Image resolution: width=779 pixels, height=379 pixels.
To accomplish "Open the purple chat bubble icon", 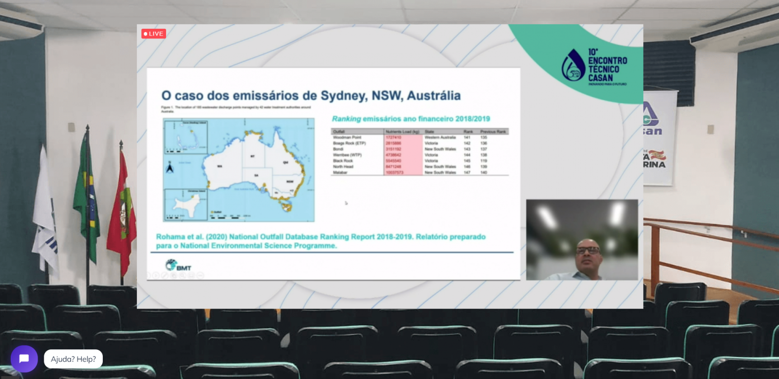I will [x=24, y=359].
